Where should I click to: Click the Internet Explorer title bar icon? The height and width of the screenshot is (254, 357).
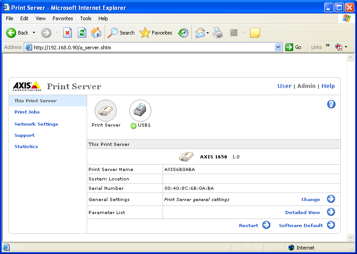point(6,8)
